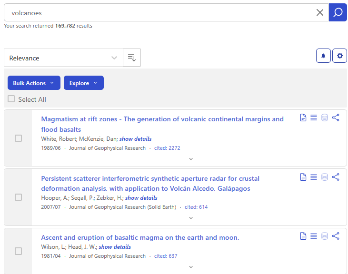
Task: Expand the abstract chevron under Ascent and eruption result
Action: [x=191, y=267]
